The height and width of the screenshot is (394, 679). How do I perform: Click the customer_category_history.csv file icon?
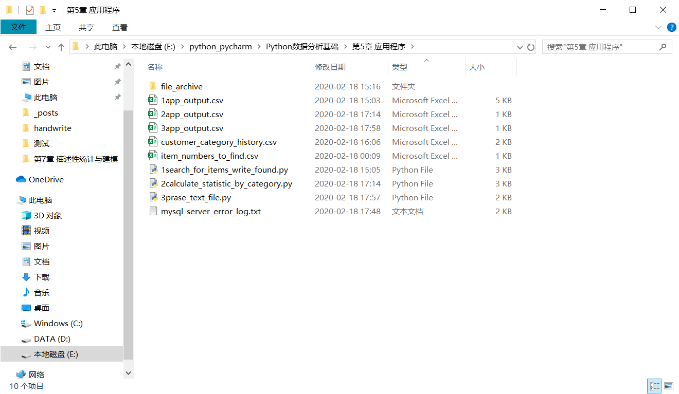click(x=153, y=142)
